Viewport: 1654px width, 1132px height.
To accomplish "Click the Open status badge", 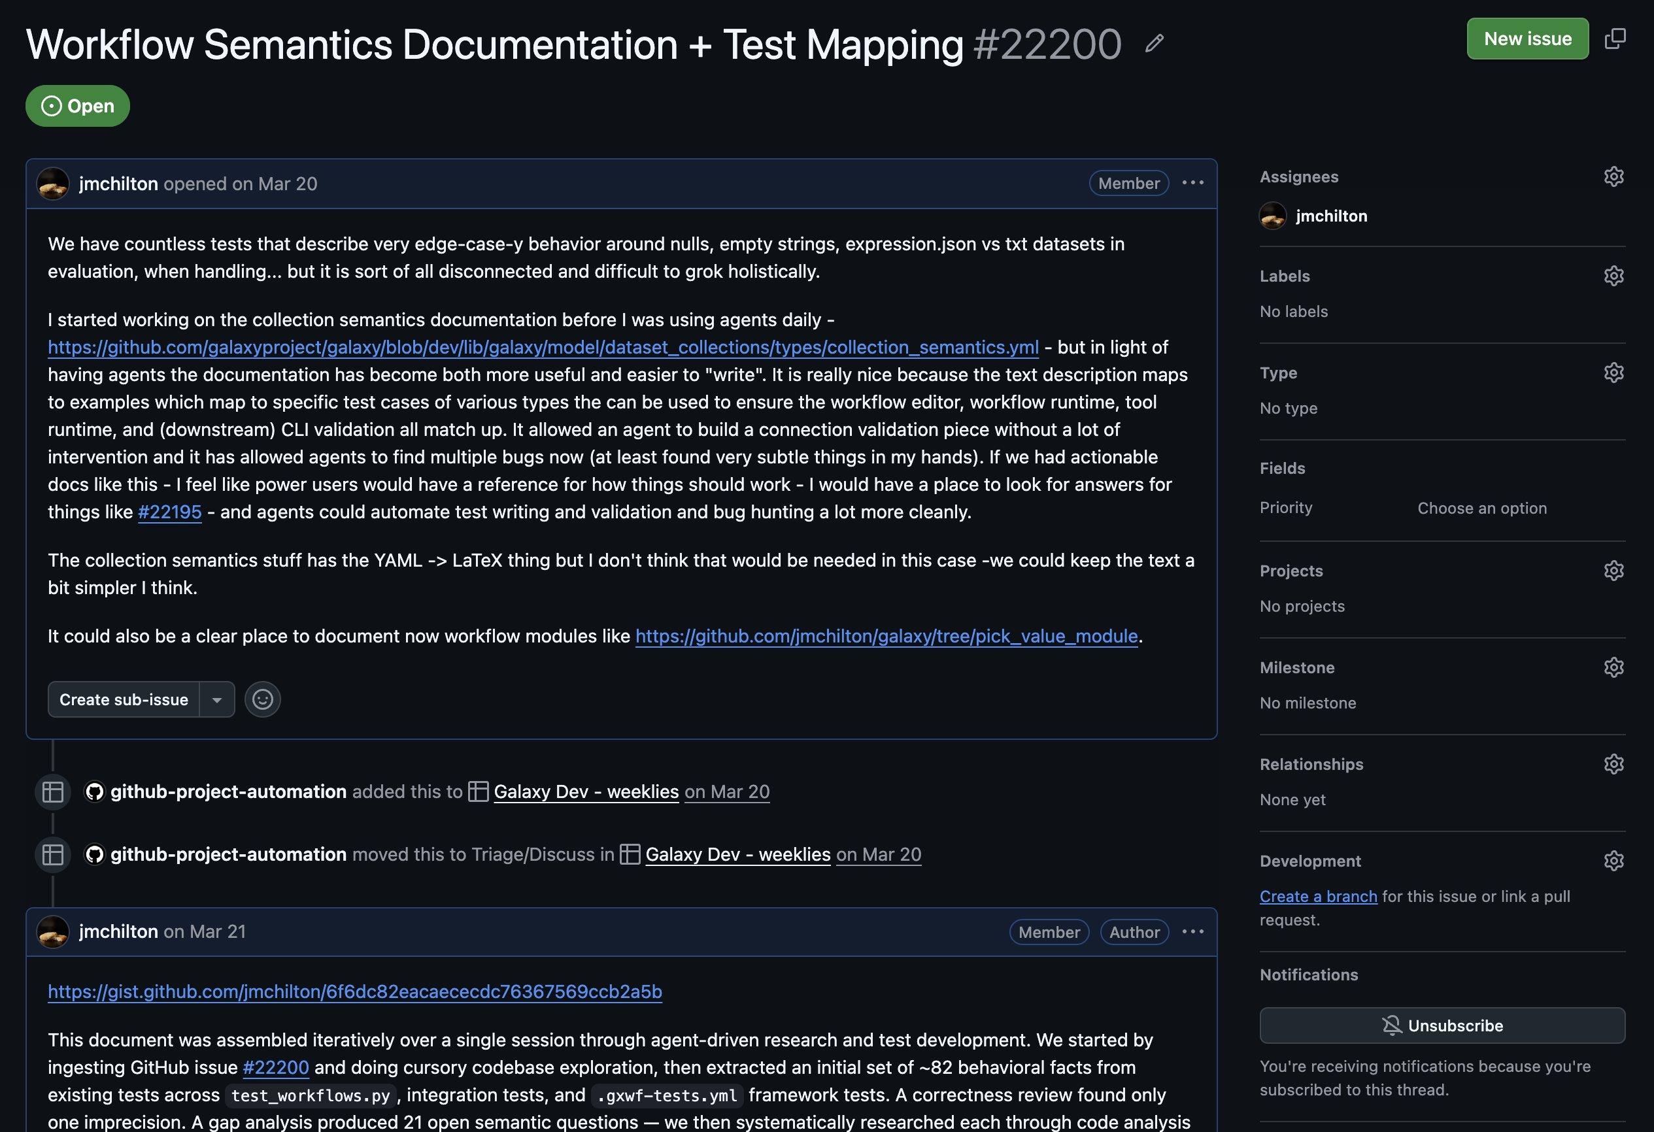I will pos(78,106).
